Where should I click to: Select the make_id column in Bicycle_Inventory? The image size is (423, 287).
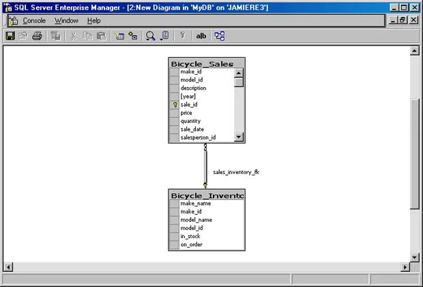point(191,212)
